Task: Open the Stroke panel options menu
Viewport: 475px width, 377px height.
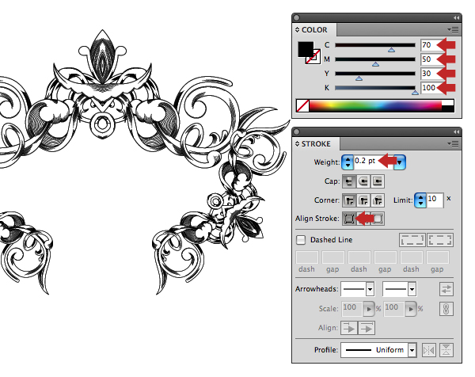Action: point(453,143)
